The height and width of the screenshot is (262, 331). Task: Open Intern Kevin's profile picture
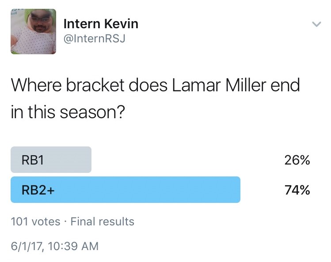pyautogui.click(x=33, y=31)
